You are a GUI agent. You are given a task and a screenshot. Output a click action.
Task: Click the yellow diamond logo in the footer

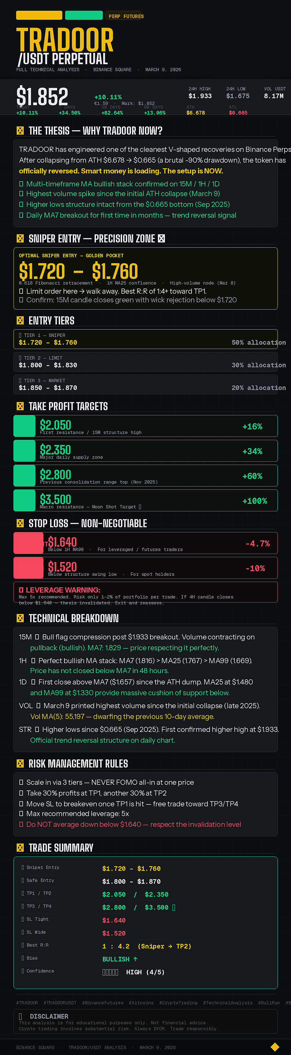coord(275,1047)
